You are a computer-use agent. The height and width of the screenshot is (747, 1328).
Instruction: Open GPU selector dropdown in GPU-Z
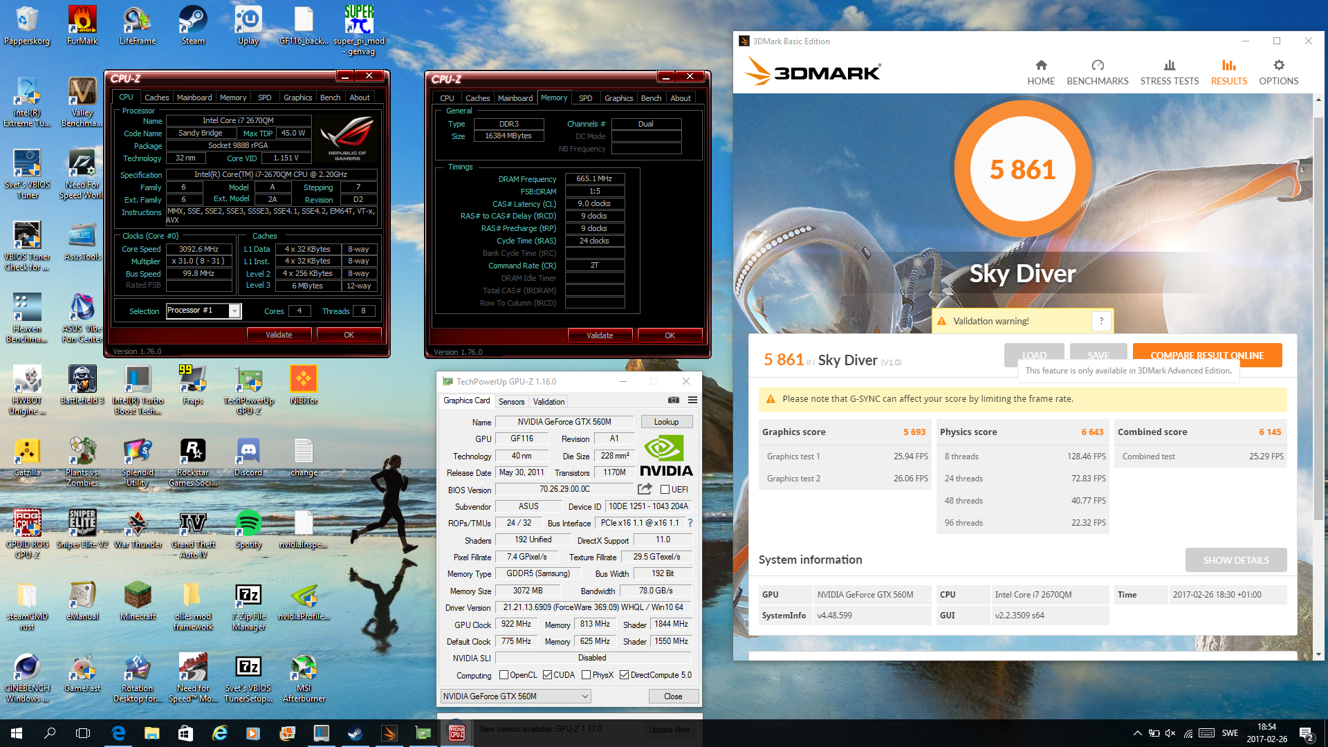(x=516, y=697)
